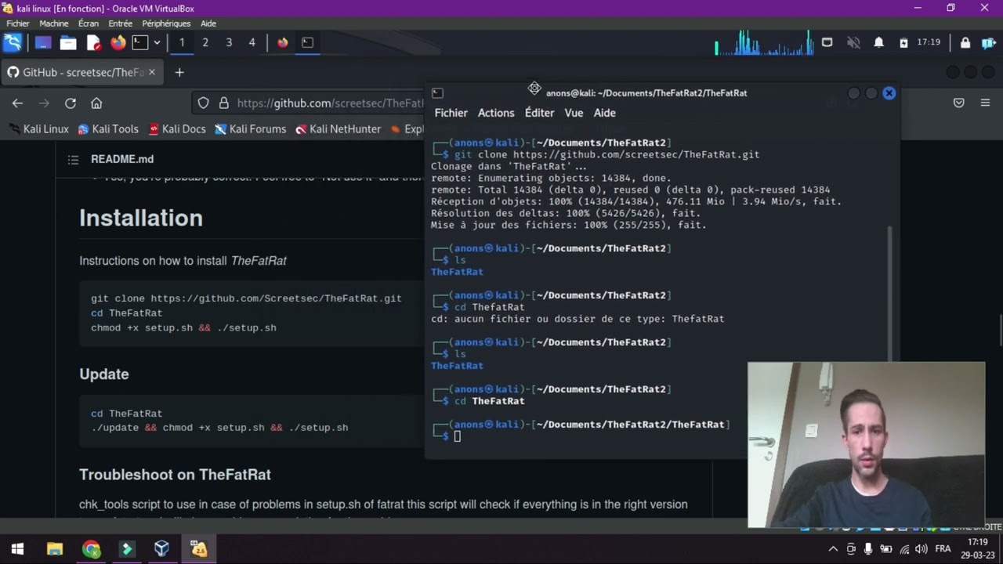
Task: Click the Update heading
Action: (x=103, y=374)
